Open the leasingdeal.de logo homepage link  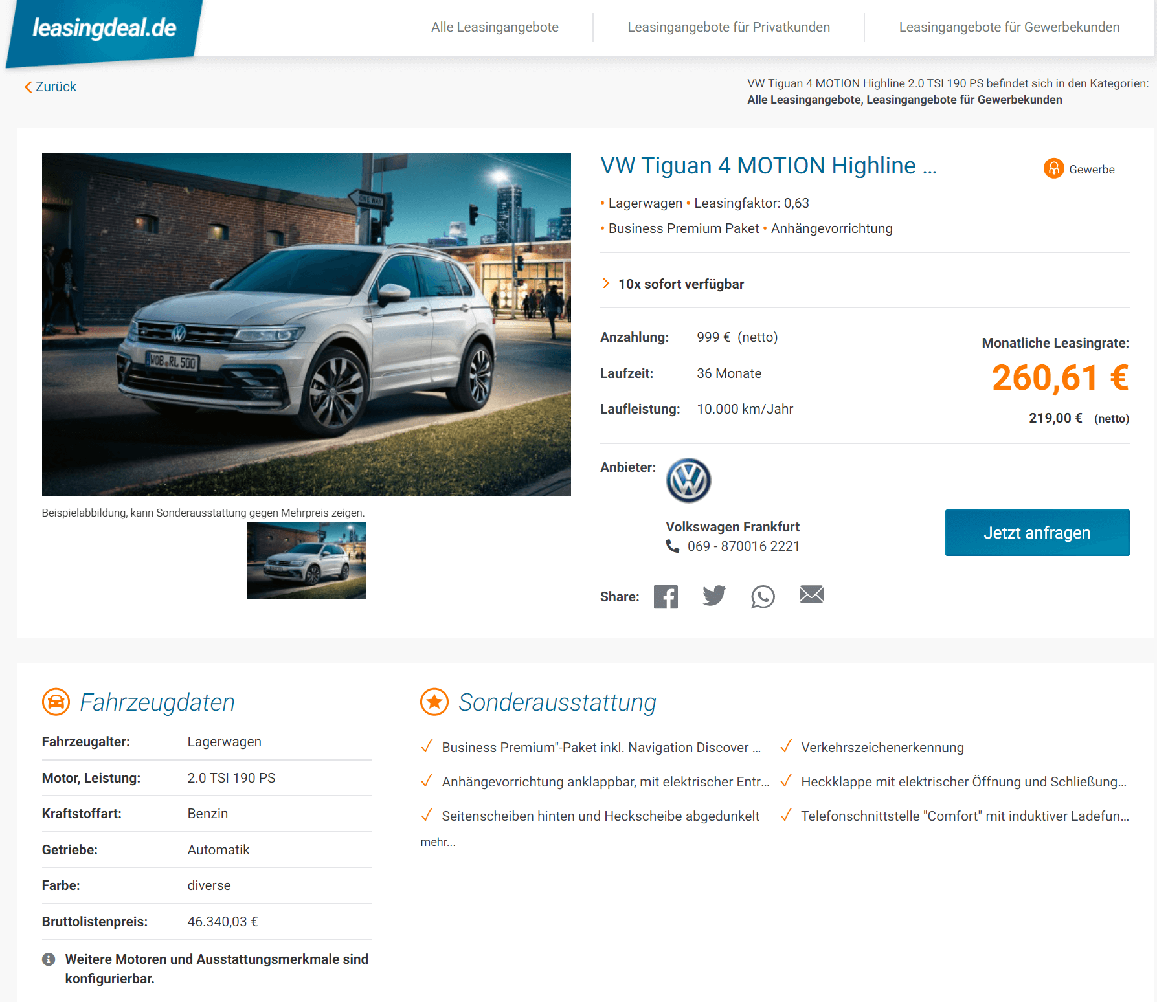pyautogui.click(x=104, y=29)
